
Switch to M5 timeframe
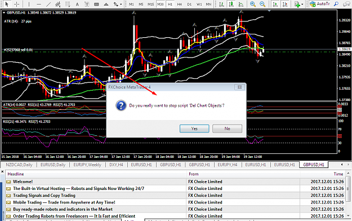coord(141,4)
